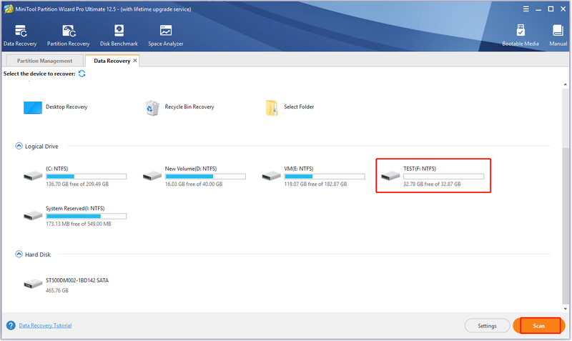The height and width of the screenshot is (341, 572).
Task: Click the help question mark icon
Action: (11, 325)
